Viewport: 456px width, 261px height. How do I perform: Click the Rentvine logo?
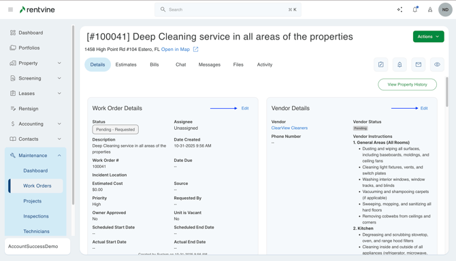click(x=37, y=10)
